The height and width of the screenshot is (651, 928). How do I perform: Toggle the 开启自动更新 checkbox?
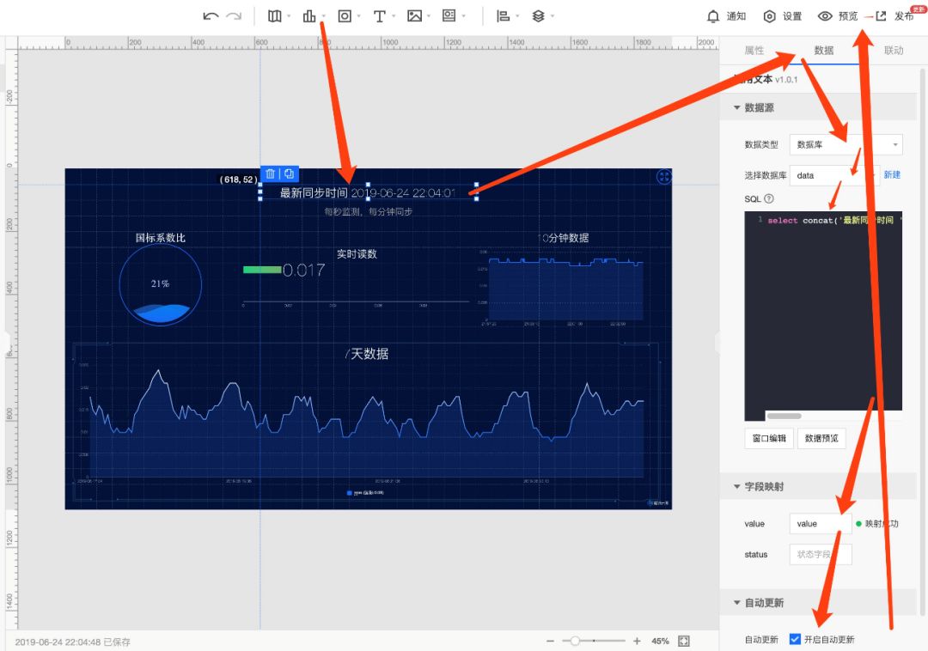(795, 639)
